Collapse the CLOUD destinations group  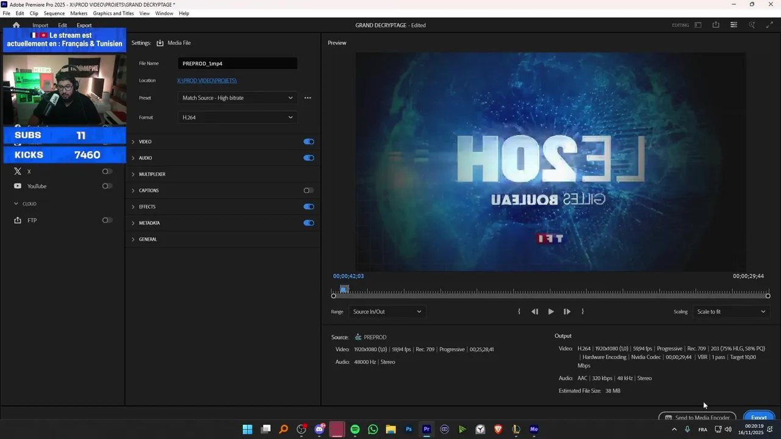[x=16, y=204]
